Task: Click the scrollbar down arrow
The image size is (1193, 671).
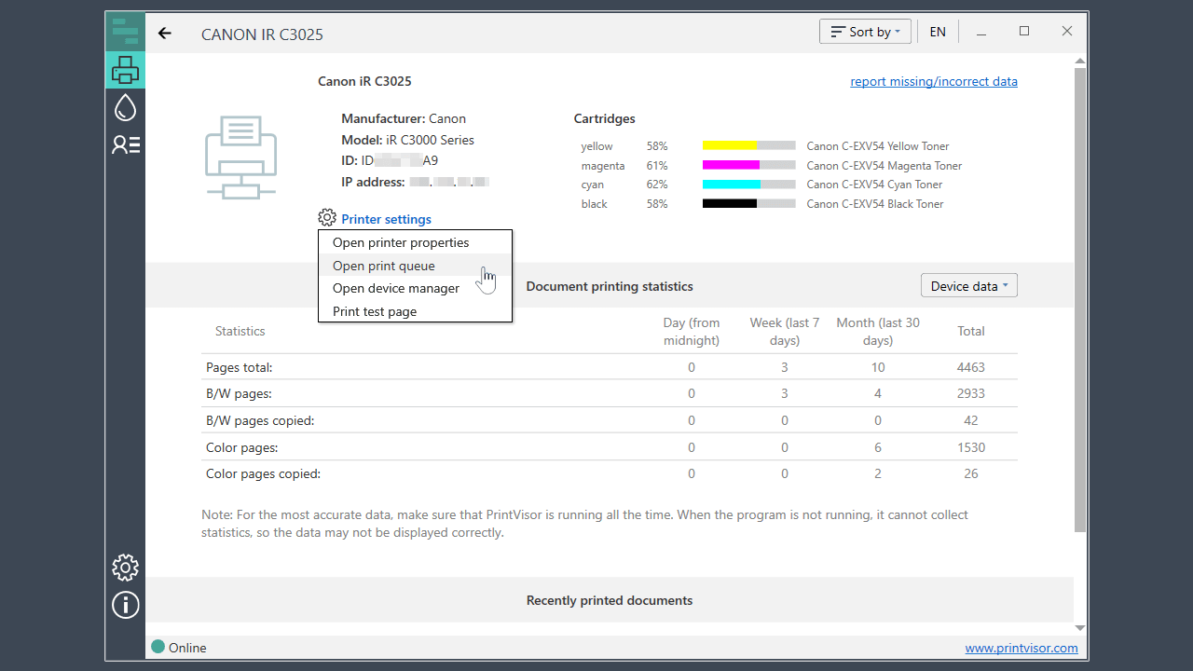Action: (1080, 628)
